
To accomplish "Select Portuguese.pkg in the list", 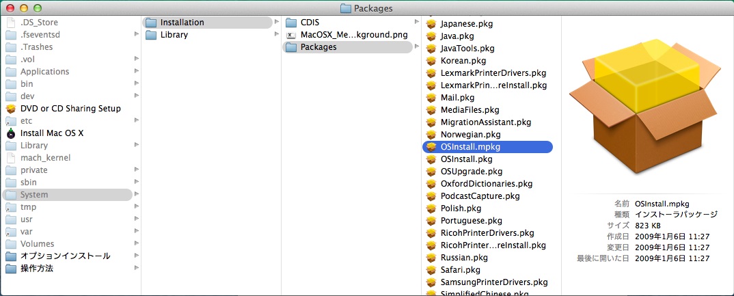I will coord(471,221).
